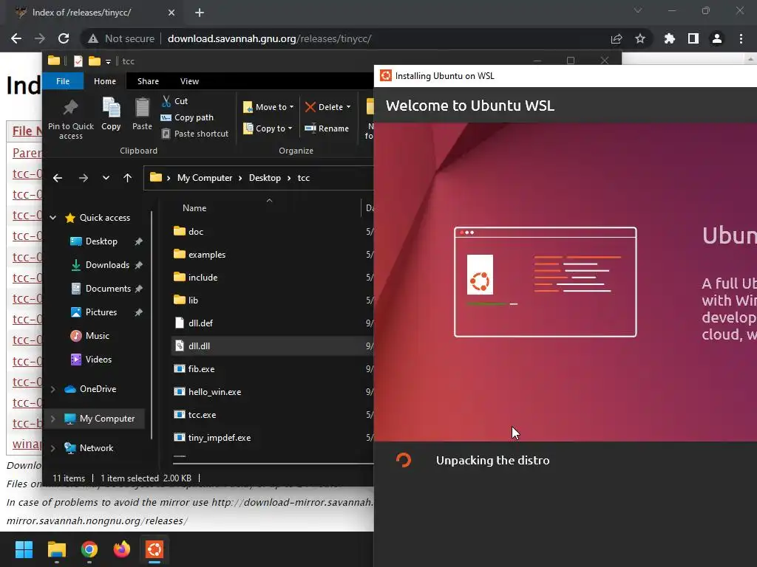
Task: Click Paste shortcut in the ribbon
Action: tap(194, 134)
